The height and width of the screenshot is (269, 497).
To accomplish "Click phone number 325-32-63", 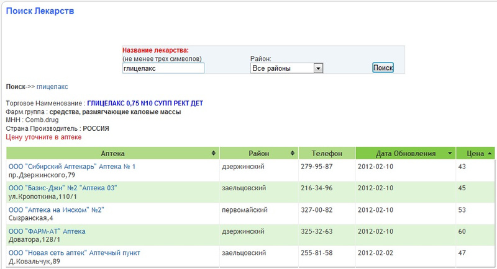I will point(317,231).
